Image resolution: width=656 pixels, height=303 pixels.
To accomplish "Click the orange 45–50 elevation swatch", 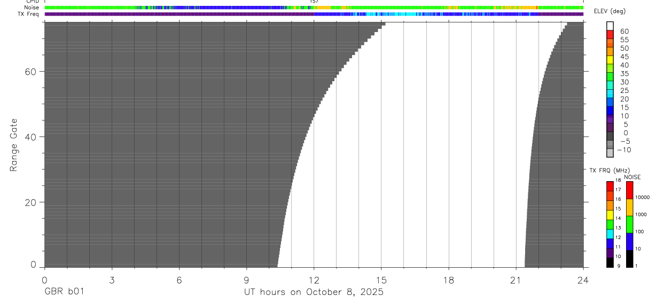I will (610, 51).
